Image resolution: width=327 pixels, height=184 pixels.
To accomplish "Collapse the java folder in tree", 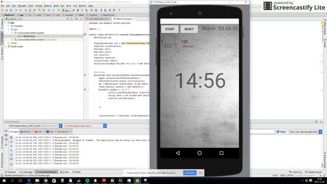I will coord(9,30).
